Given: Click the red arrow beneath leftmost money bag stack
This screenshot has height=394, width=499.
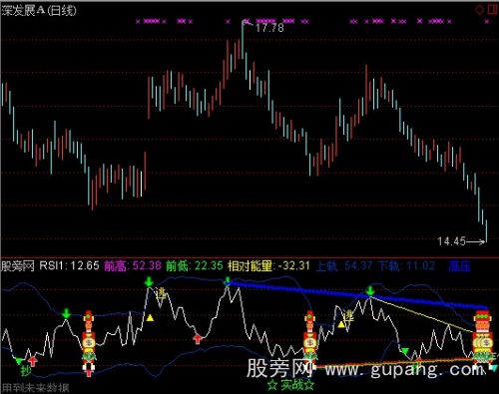Looking at the screenshot, I should click(x=89, y=372).
